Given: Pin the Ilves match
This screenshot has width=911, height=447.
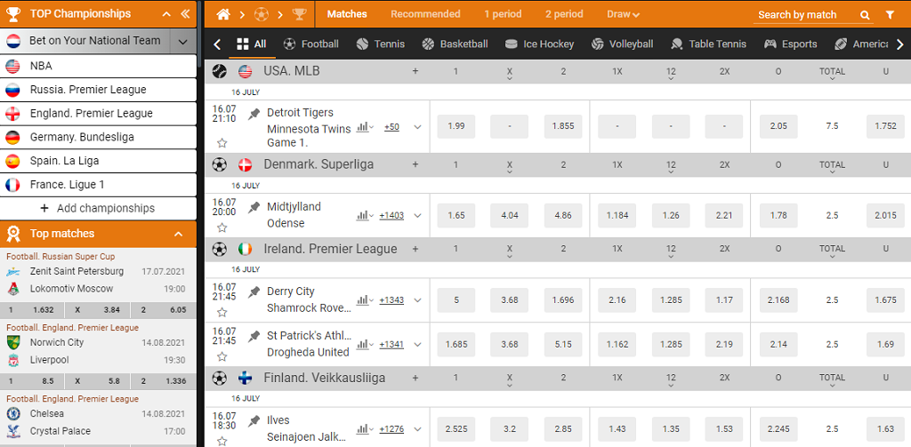Looking at the screenshot, I should tap(254, 421).
